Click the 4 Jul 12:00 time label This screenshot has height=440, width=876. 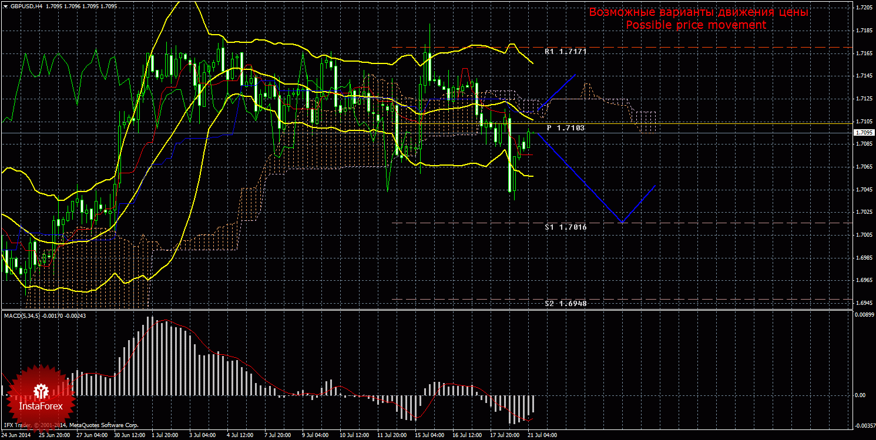pyautogui.click(x=241, y=436)
